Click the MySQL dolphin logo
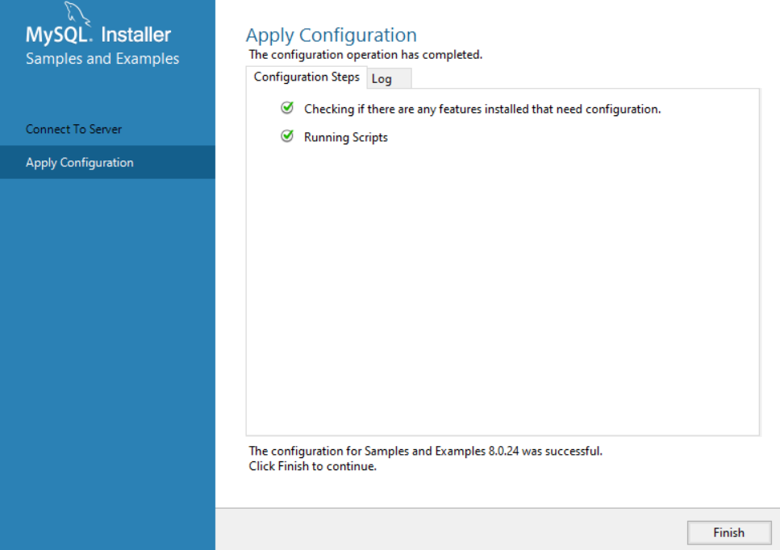This screenshot has width=780, height=550. (77, 13)
